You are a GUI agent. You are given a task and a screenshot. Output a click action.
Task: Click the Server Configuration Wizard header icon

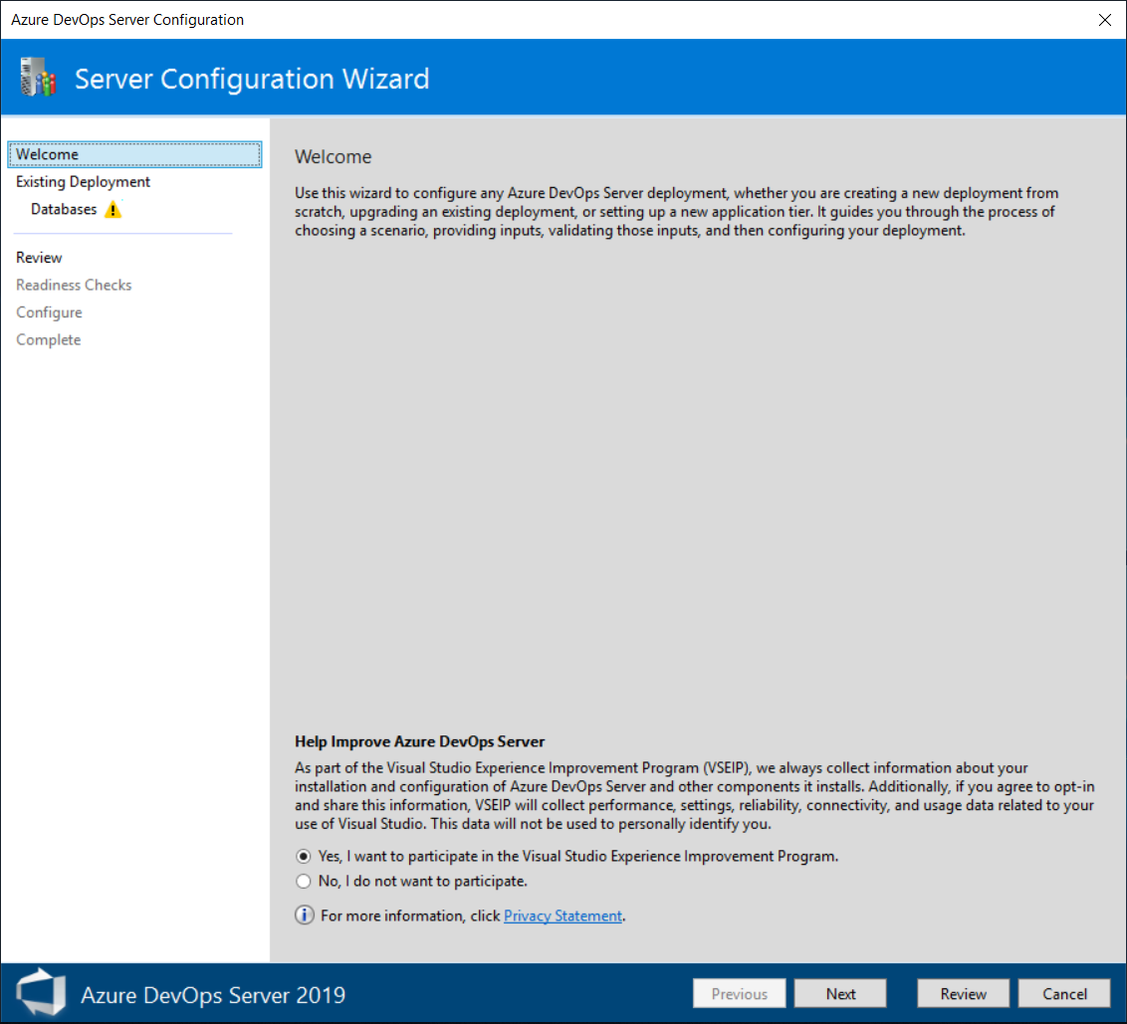(38, 78)
